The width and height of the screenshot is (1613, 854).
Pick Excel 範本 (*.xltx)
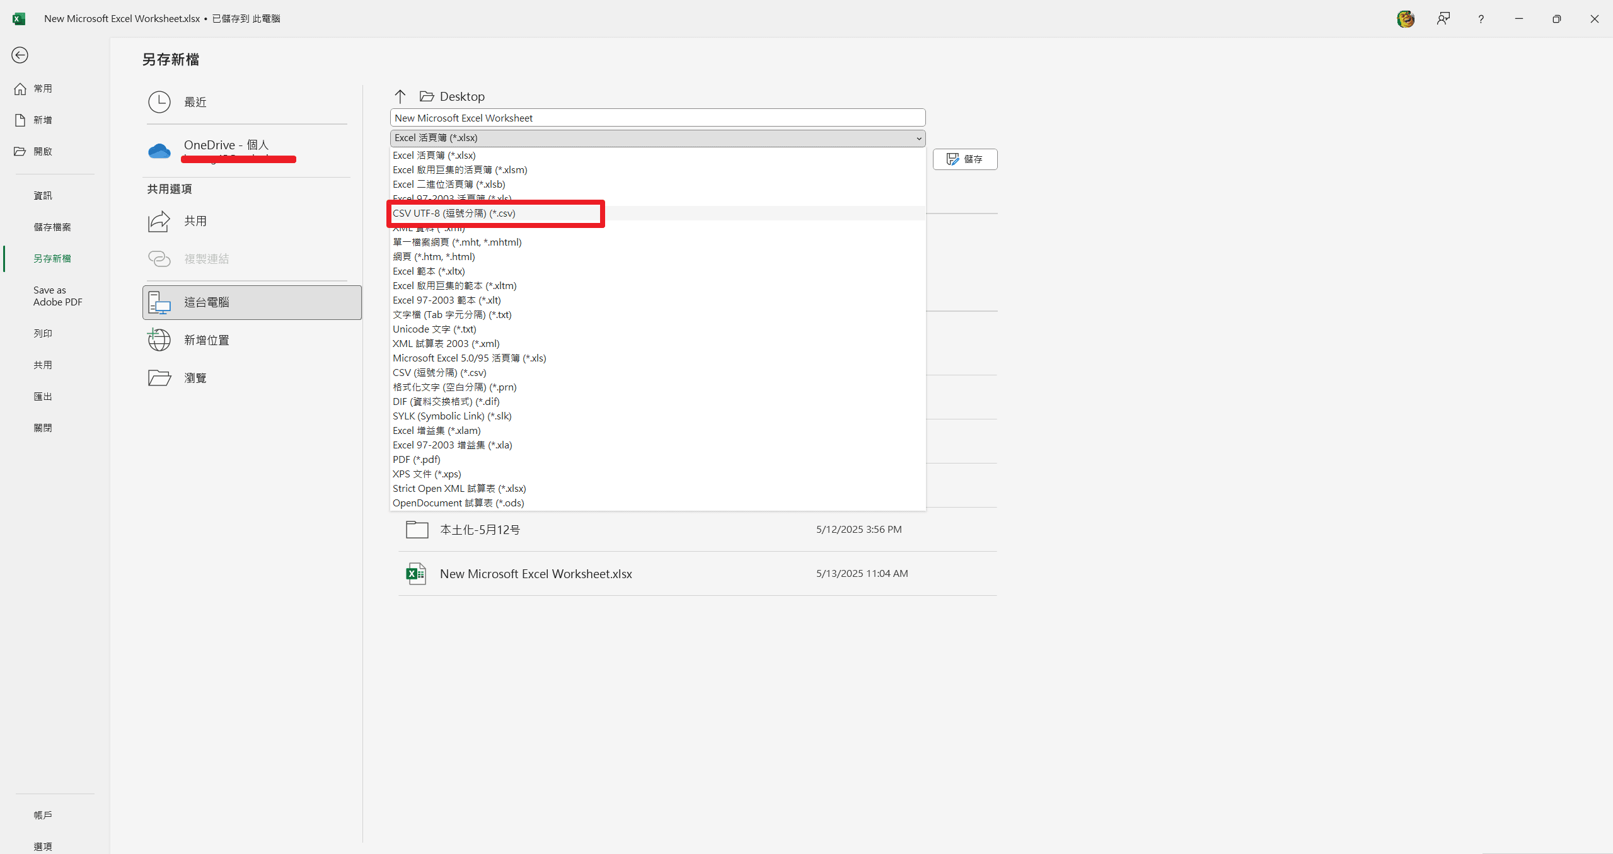pos(657,271)
